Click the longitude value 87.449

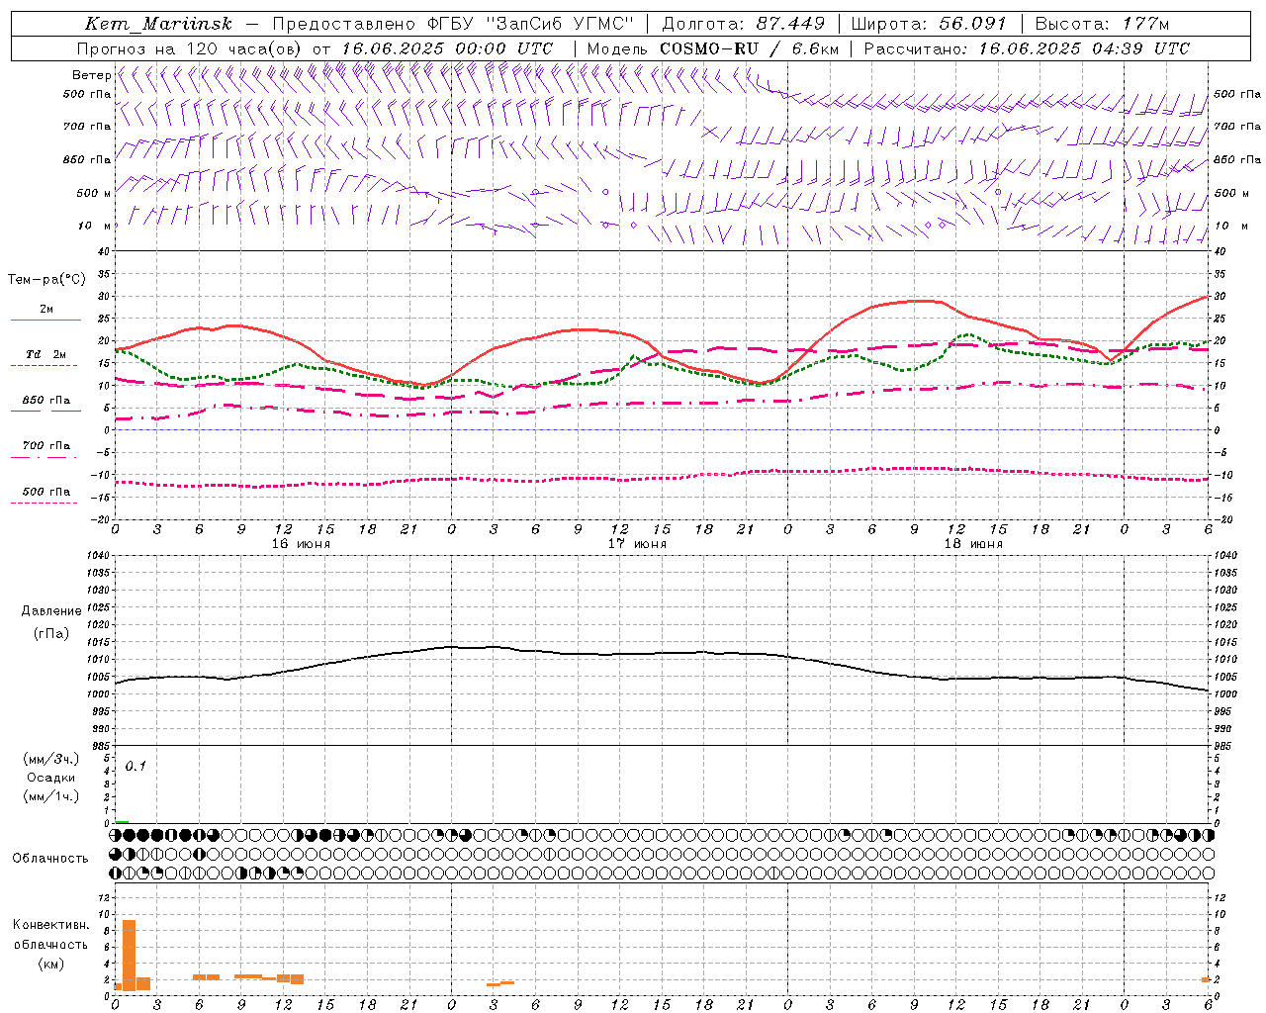(791, 24)
